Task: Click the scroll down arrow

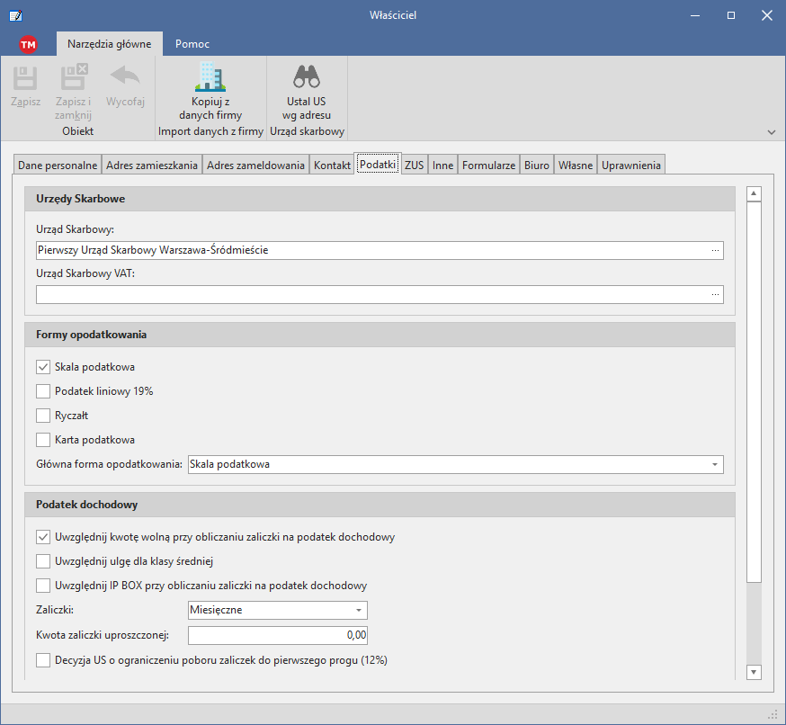Action: (754, 672)
